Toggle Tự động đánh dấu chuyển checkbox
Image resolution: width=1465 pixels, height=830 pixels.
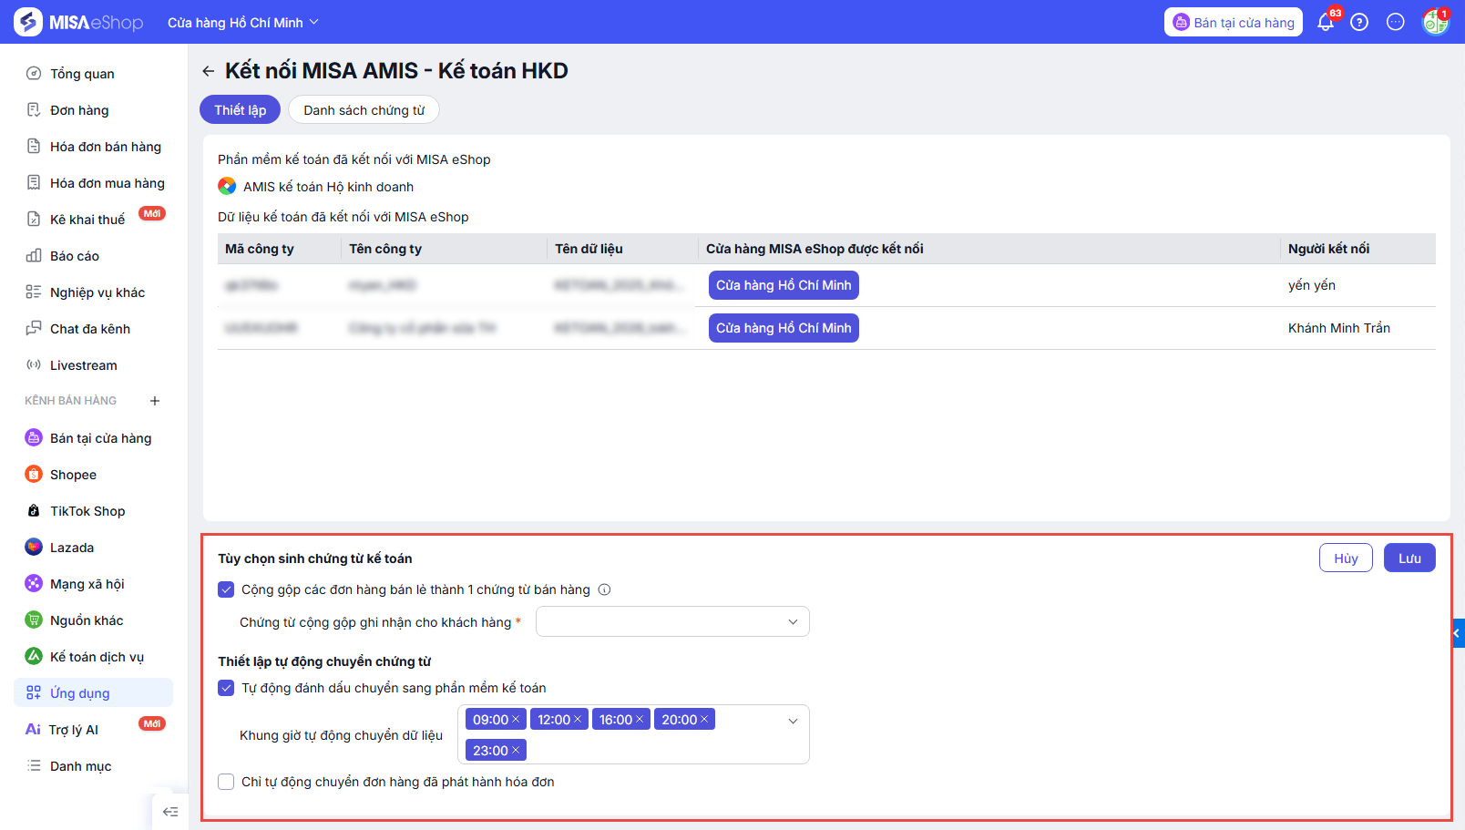(226, 688)
